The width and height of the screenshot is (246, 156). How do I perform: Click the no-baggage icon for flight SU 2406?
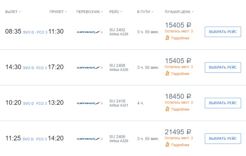pos(167,145)
